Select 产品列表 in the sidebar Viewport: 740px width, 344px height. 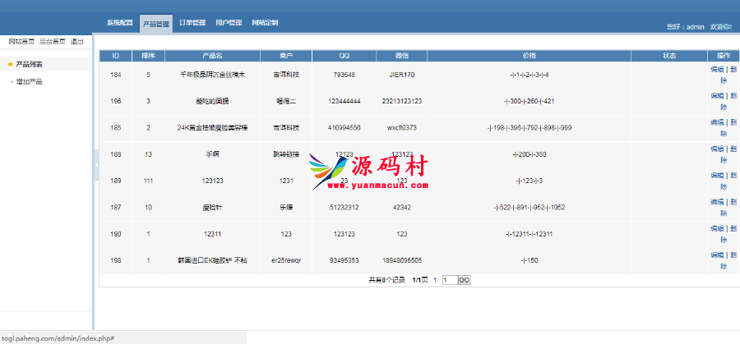pyautogui.click(x=30, y=64)
